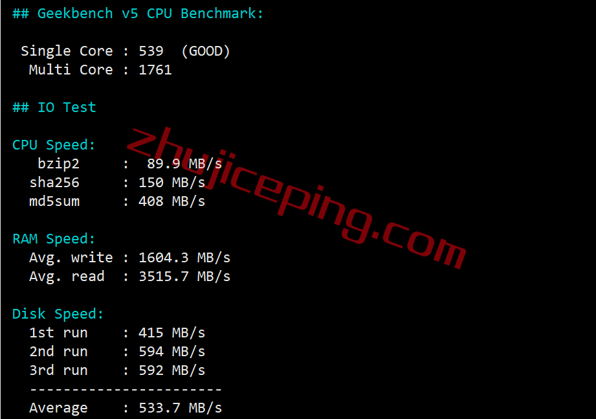This screenshot has width=596, height=419.
Task: Select the Multi Core score 1761
Action: click(x=155, y=70)
